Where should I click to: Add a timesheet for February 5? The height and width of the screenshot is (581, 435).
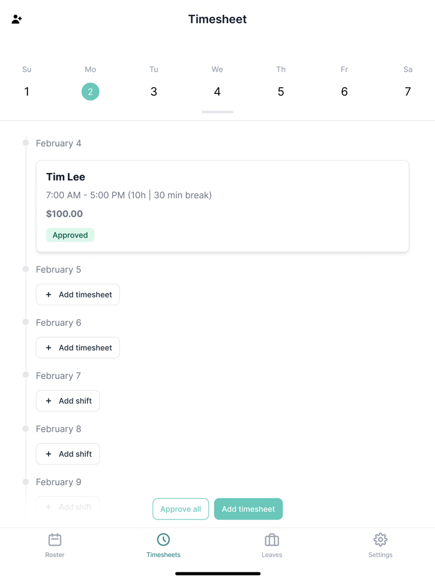click(x=78, y=294)
